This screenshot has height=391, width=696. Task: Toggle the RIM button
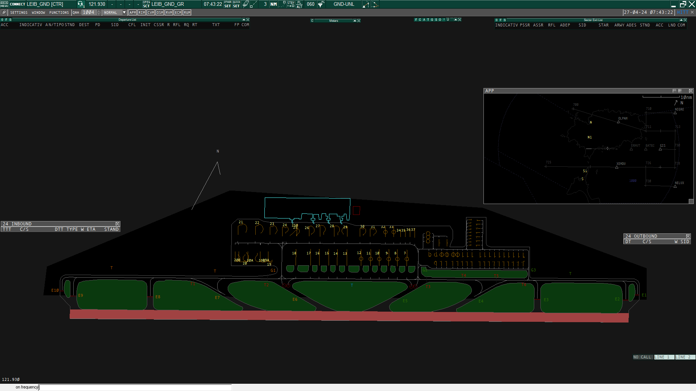[x=142, y=12]
